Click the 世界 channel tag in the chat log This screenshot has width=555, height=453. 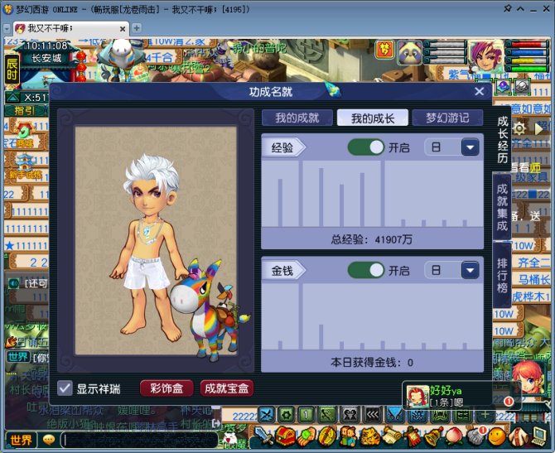17,357
